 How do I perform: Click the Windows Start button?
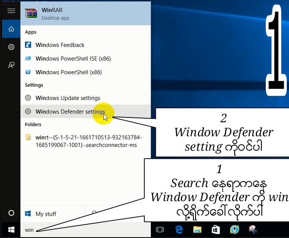11,230
